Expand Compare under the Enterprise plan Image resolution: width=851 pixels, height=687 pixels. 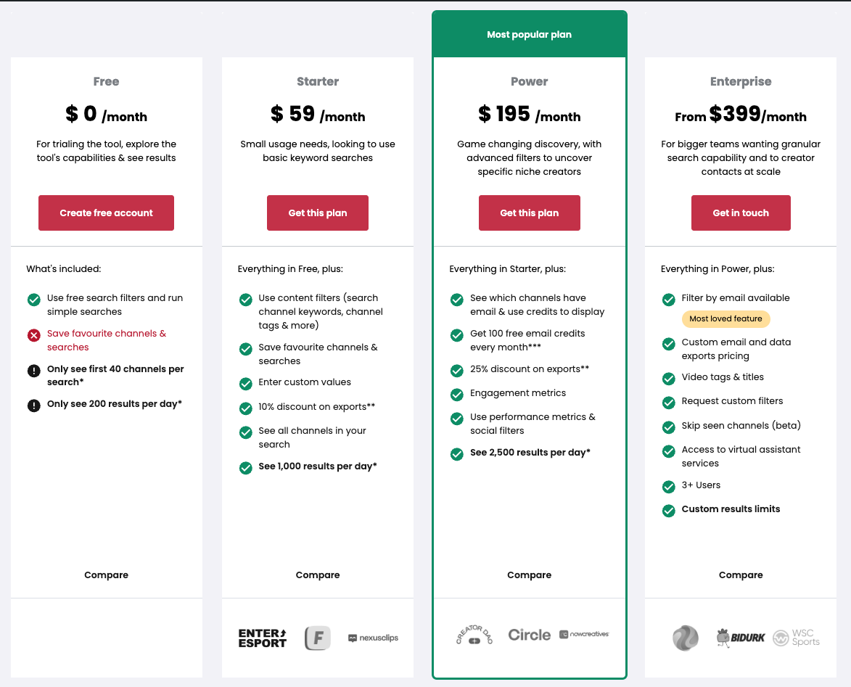coord(741,575)
